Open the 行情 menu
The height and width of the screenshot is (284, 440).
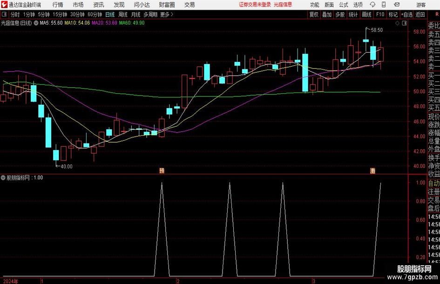[58, 5]
